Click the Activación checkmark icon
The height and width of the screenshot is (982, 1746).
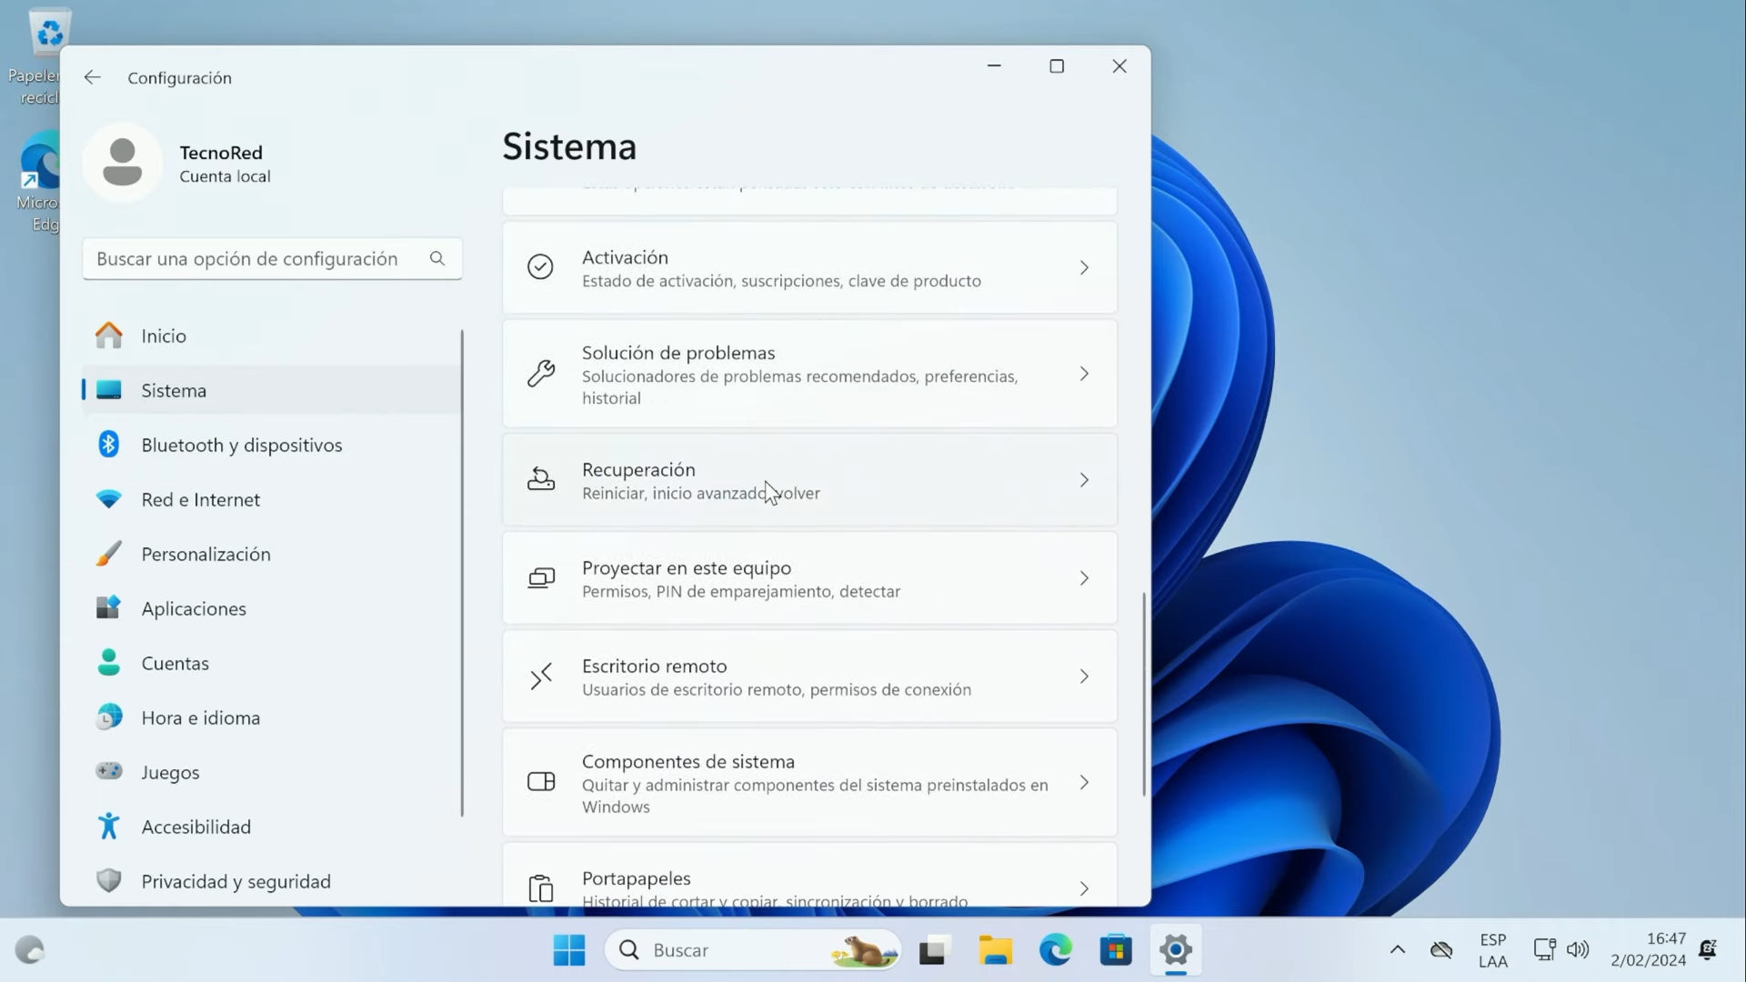click(x=540, y=266)
